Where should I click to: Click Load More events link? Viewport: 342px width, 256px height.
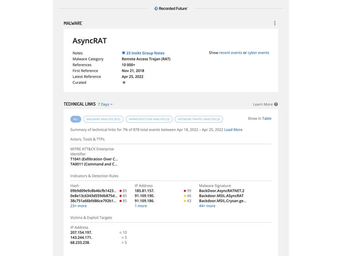tap(233, 130)
